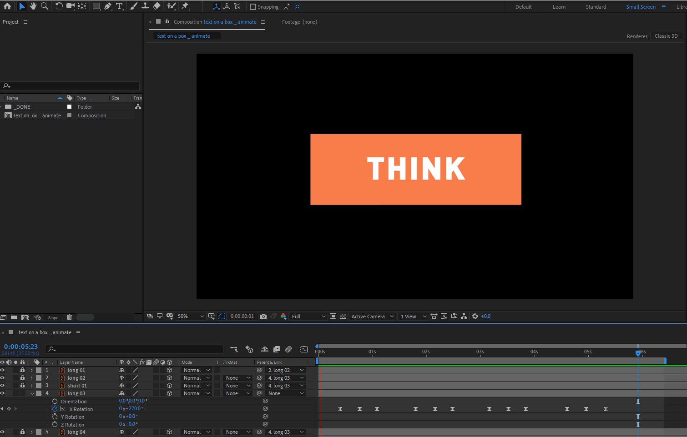Click the 8 bpc color depth button
687x437 pixels.
pyautogui.click(x=53, y=317)
